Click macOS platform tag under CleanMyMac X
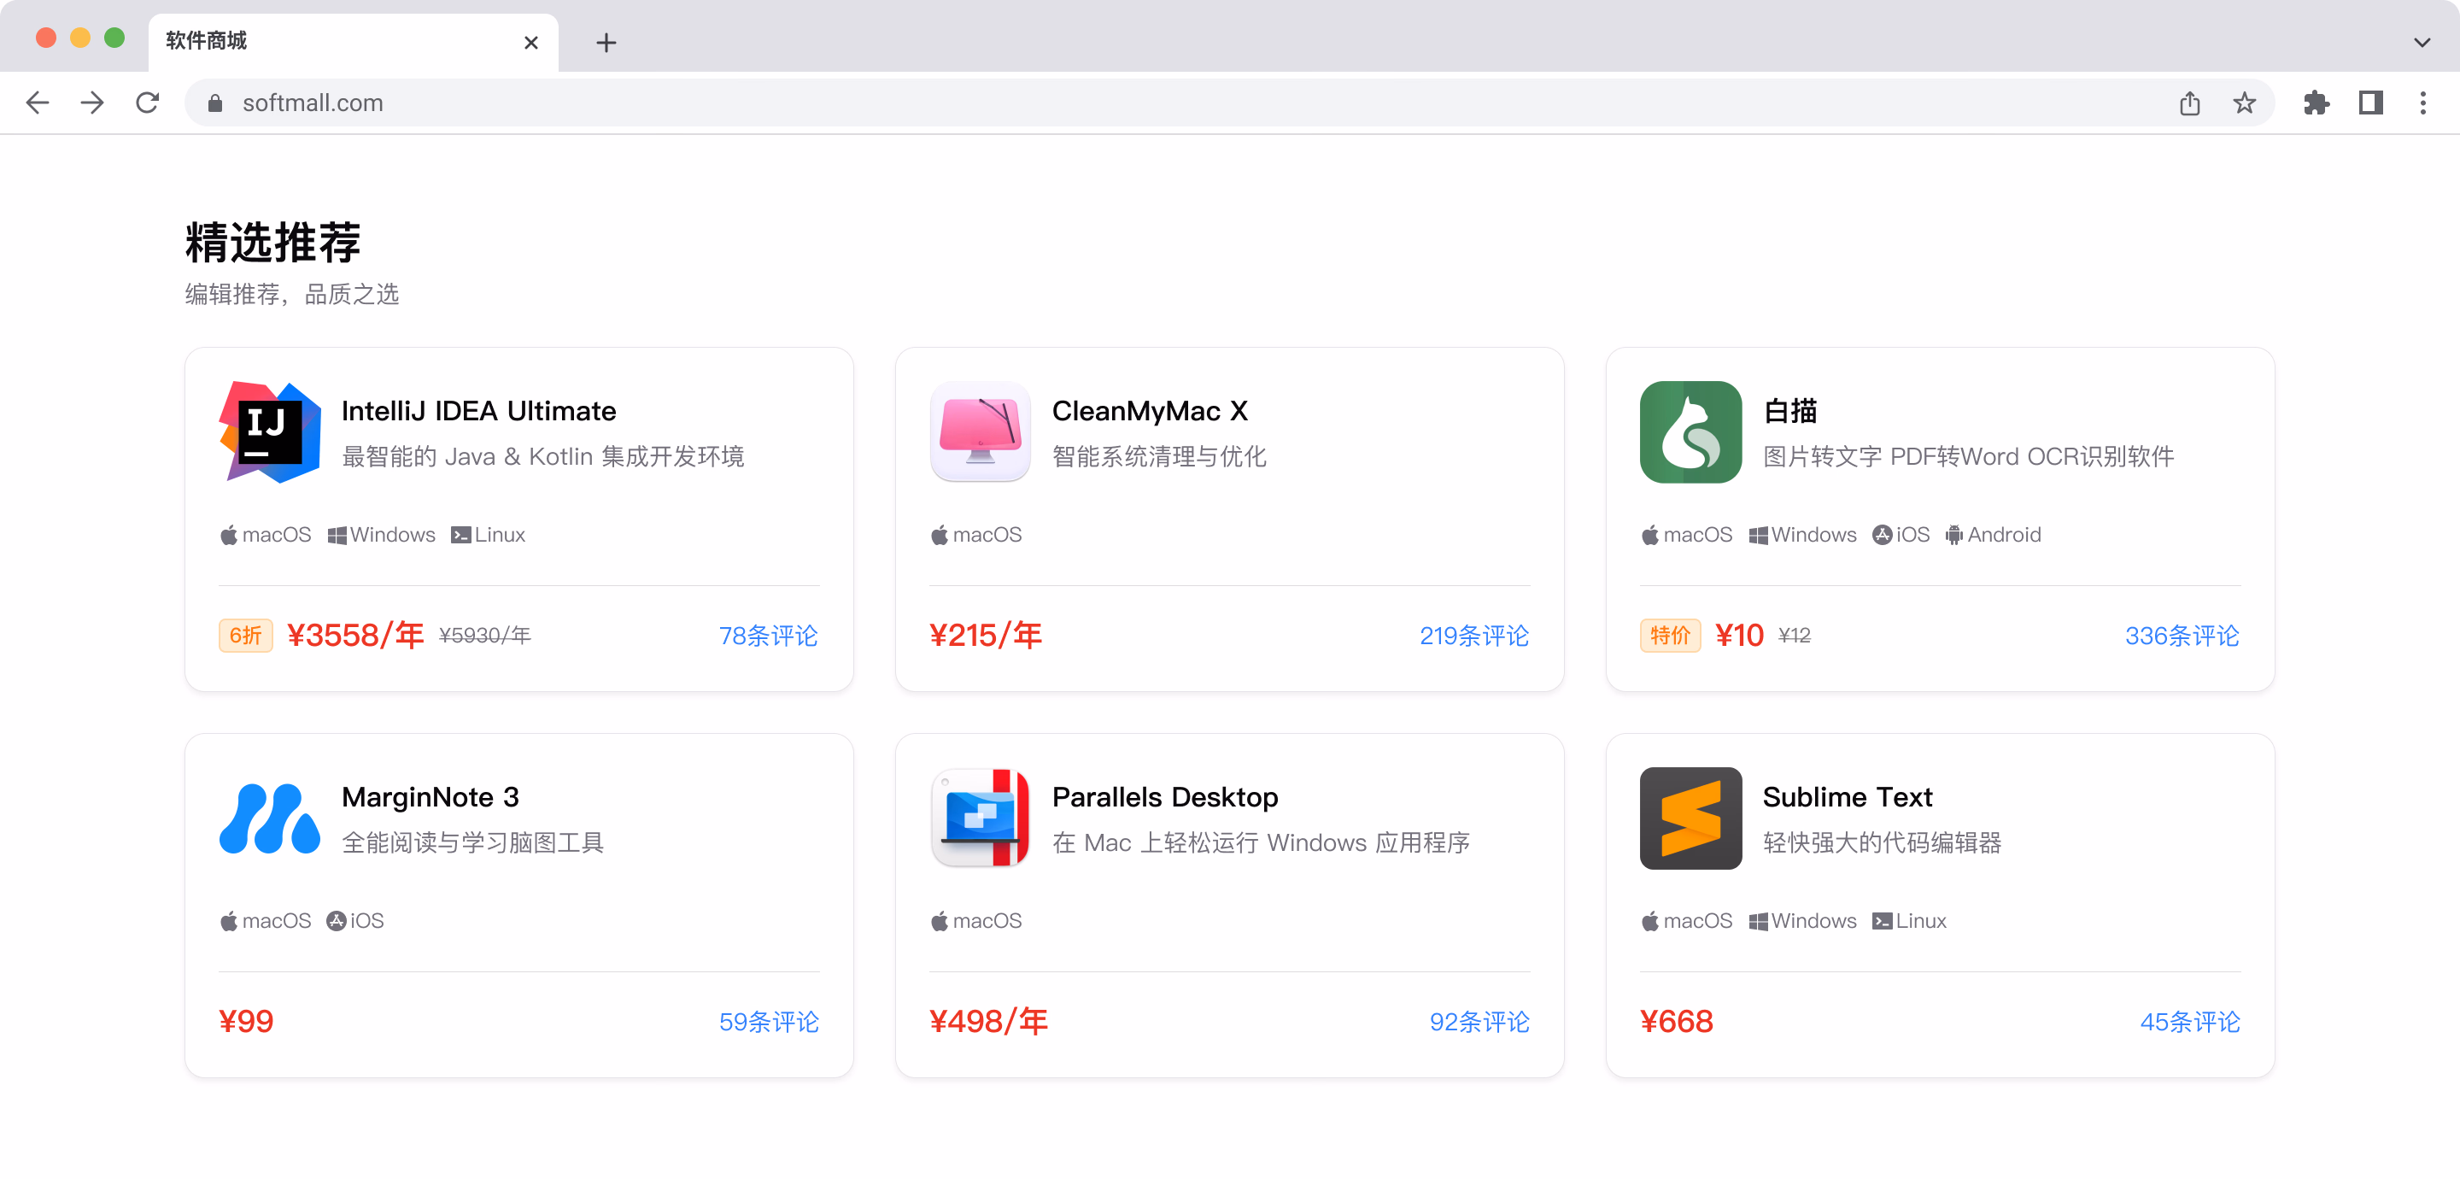 [976, 535]
